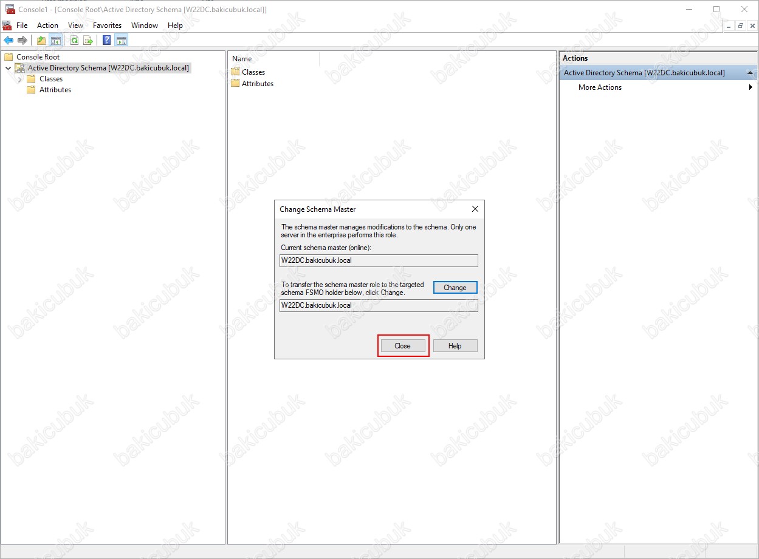
Task: Minimize the inner console child window
Action: (729, 25)
